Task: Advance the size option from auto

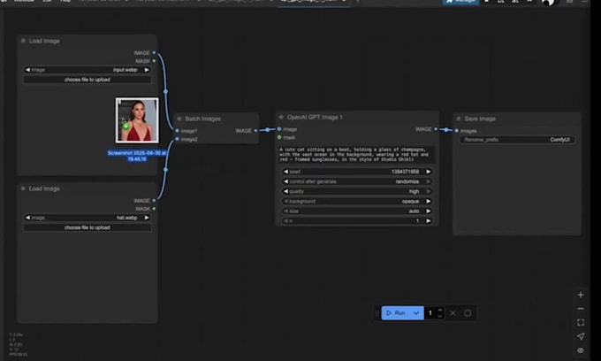Action: pos(428,211)
